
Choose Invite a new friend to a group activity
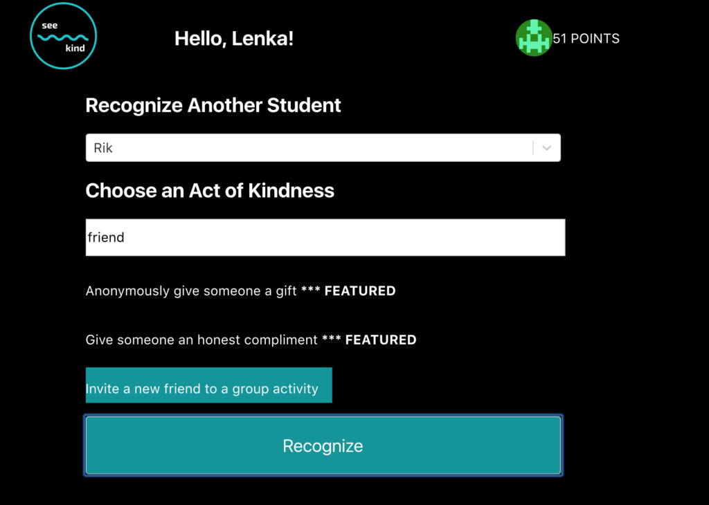pos(209,385)
